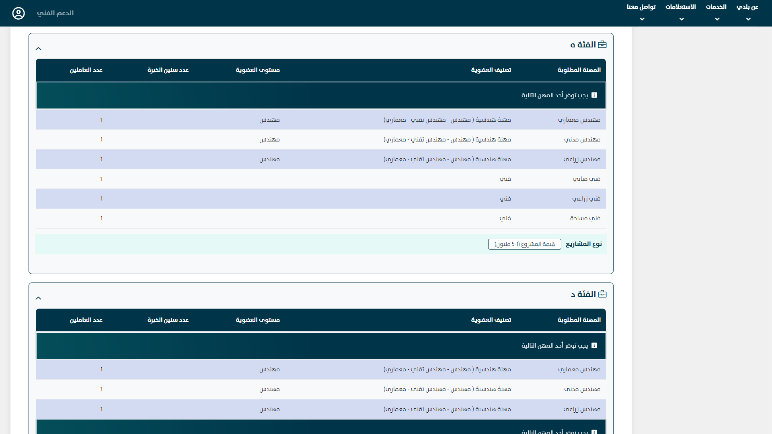Click the عدد العاملين column header in الفئة ه
The height and width of the screenshot is (434, 772).
pos(86,70)
